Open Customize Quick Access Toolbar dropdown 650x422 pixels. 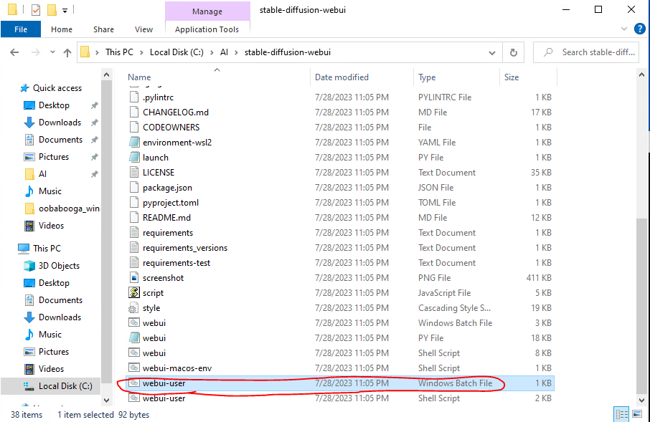tap(65, 10)
